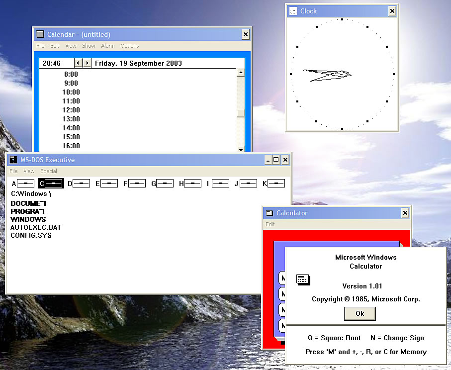Select the WINDOWS folder entry
The height and width of the screenshot is (370, 451).
[x=28, y=219]
